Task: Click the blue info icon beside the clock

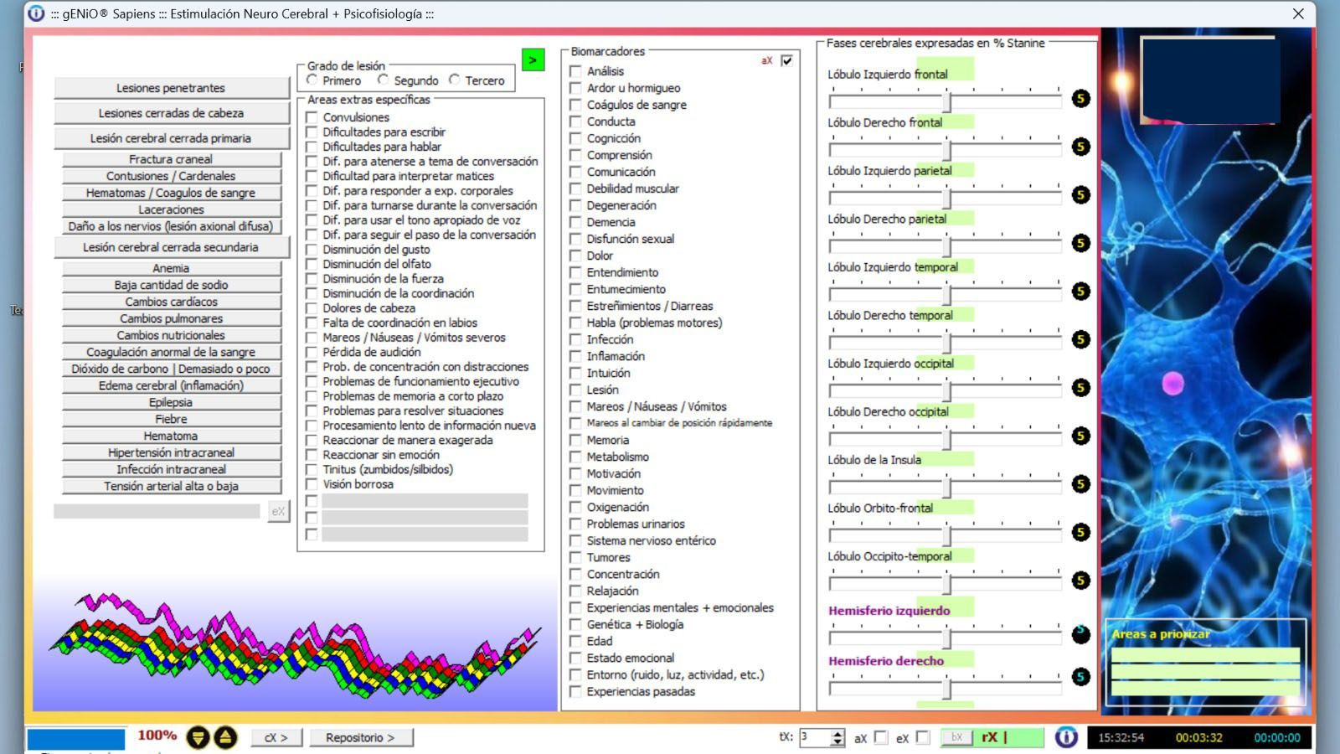Action: click(x=1066, y=737)
